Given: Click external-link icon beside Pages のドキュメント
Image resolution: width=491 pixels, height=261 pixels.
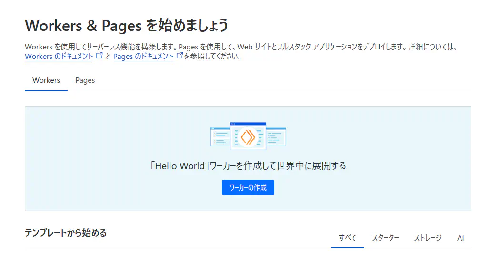Looking at the screenshot, I should click(180, 56).
